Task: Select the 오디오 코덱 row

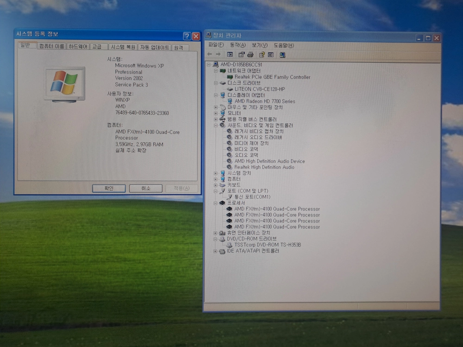Action: pyautogui.click(x=246, y=155)
